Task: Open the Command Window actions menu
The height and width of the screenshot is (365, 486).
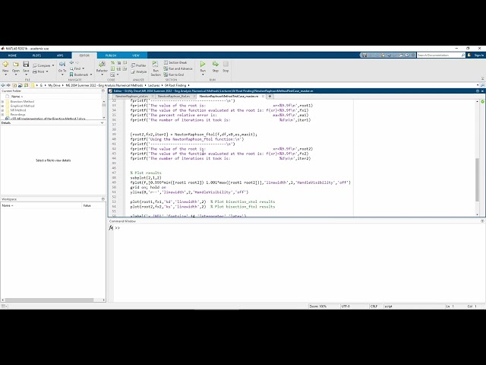Action: pyautogui.click(x=482, y=221)
